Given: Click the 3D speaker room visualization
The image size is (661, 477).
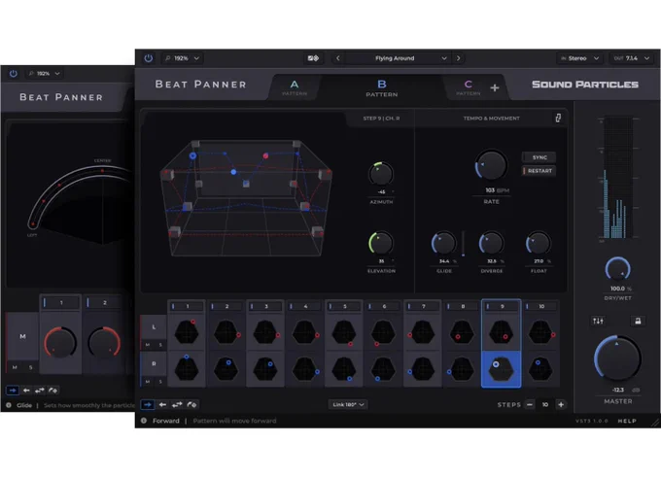Looking at the screenshot, I should (x=245, y=198).
